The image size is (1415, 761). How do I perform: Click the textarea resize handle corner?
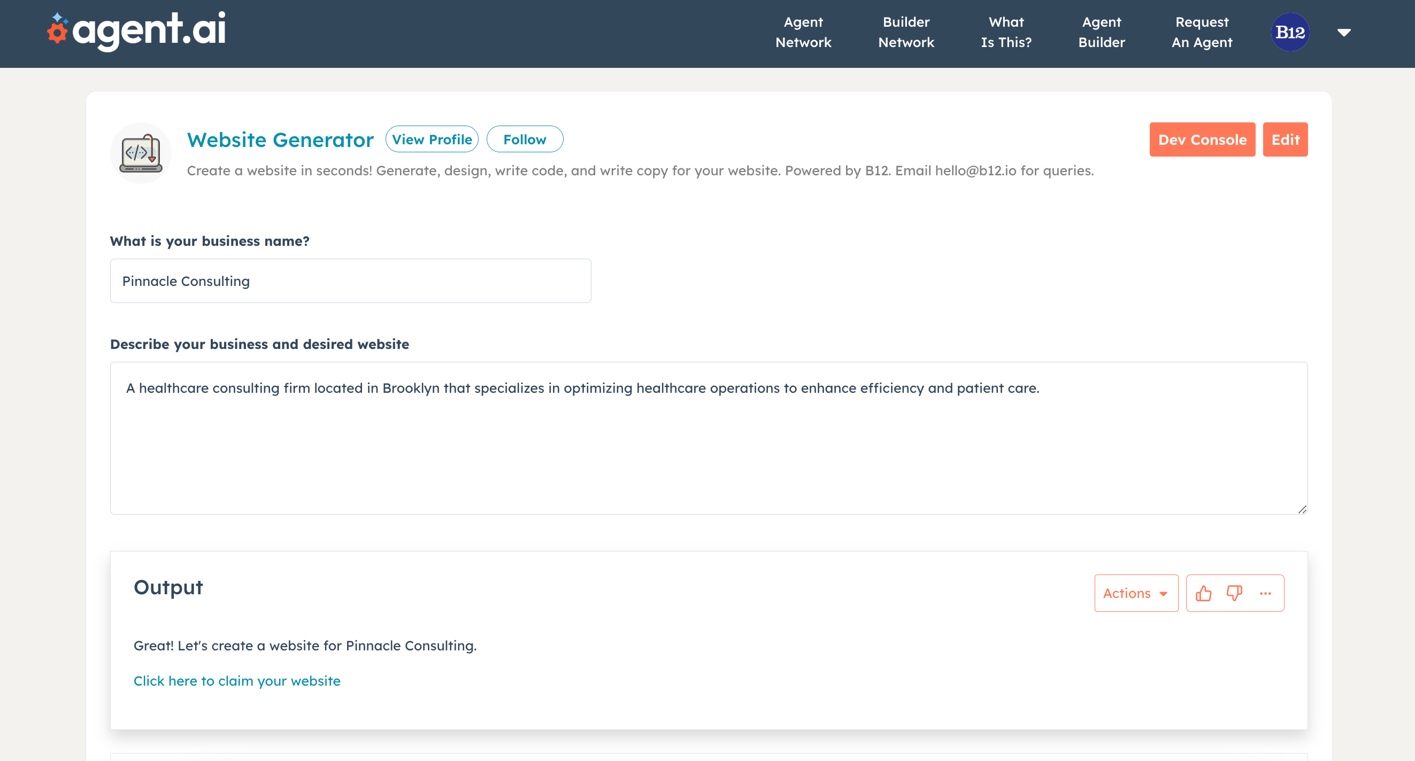[x=1302, y=509]
